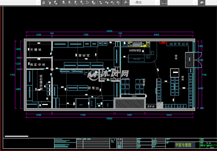The image size is (217, 151).
Task: Click the 现烤区 area label
Action: point(93,88)
